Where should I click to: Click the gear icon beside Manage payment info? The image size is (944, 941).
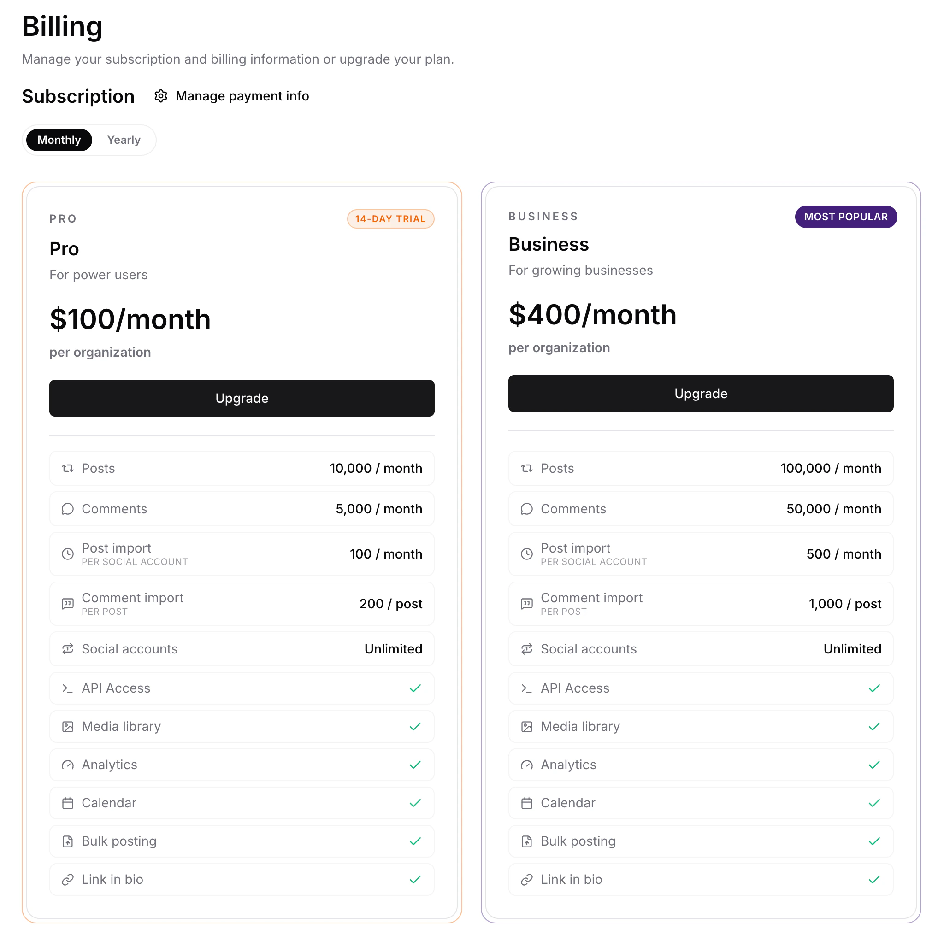(161, 96)
